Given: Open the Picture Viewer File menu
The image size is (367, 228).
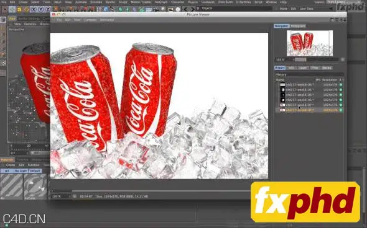Looking at the screenshot, I should pos(59,20).
